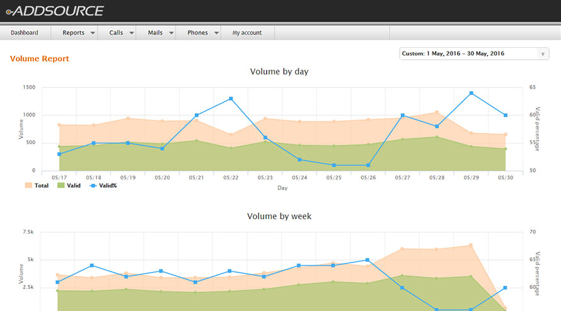561x311 pixels.
Task: Click the 05/20 day axis label
Action: click(162, 178)
